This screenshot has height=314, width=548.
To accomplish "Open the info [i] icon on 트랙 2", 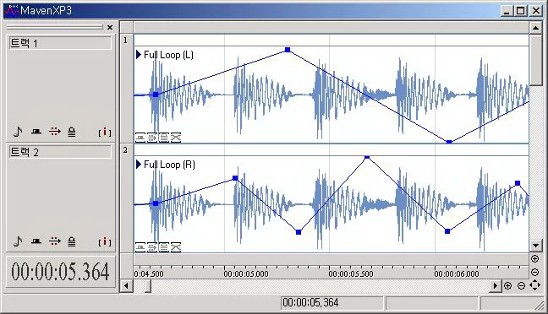I will [105, 241].
